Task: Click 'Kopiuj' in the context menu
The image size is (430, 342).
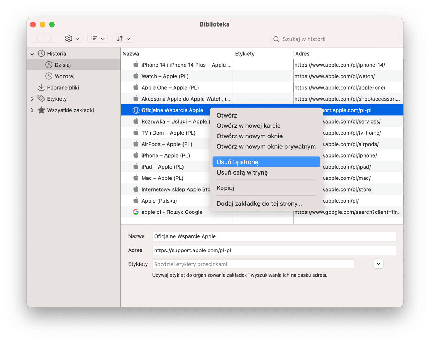Action: pos(225,188)
